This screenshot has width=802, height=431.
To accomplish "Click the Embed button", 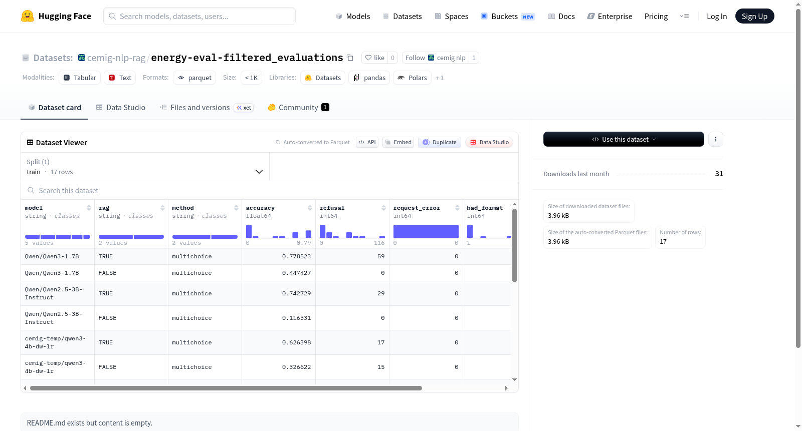I will pos(398,142).
